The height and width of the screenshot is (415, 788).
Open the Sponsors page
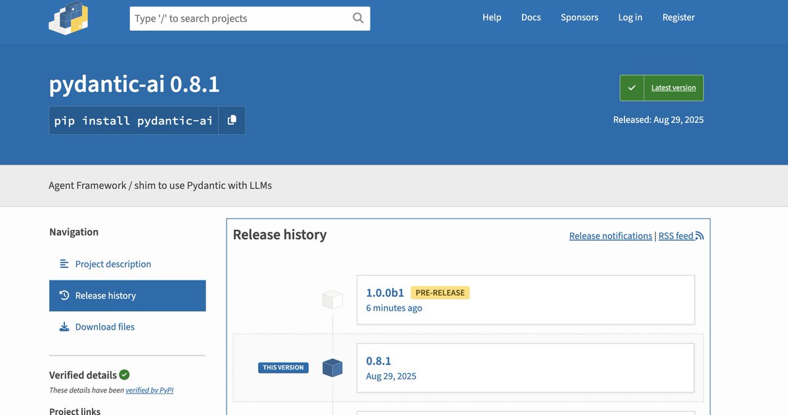579,18
